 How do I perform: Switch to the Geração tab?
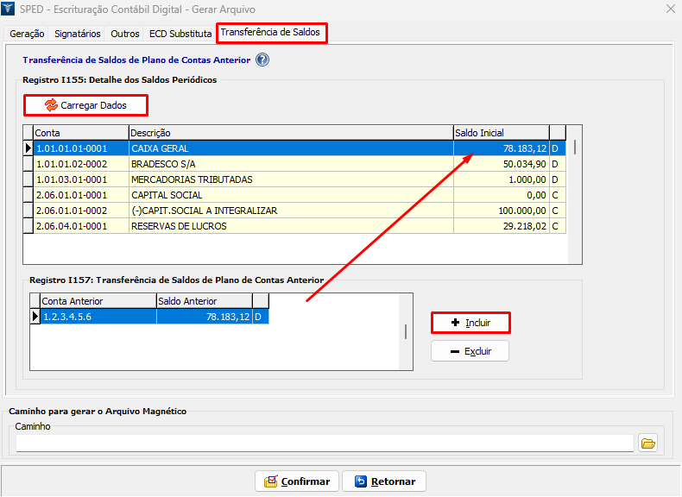coord(27,35)
